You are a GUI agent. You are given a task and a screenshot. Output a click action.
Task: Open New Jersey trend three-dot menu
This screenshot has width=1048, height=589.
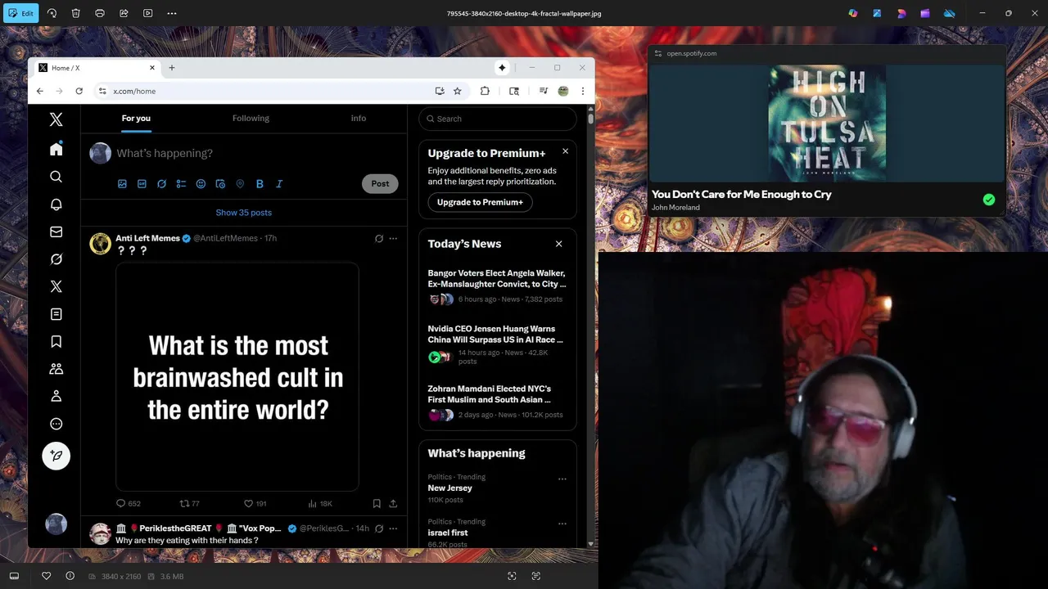click(x=562, y=479)
